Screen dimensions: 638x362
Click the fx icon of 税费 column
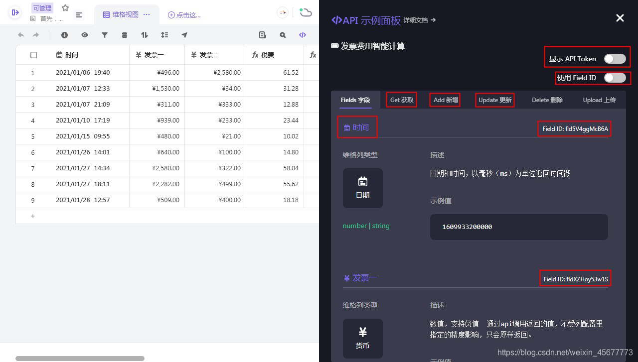(x=255, y=55)
